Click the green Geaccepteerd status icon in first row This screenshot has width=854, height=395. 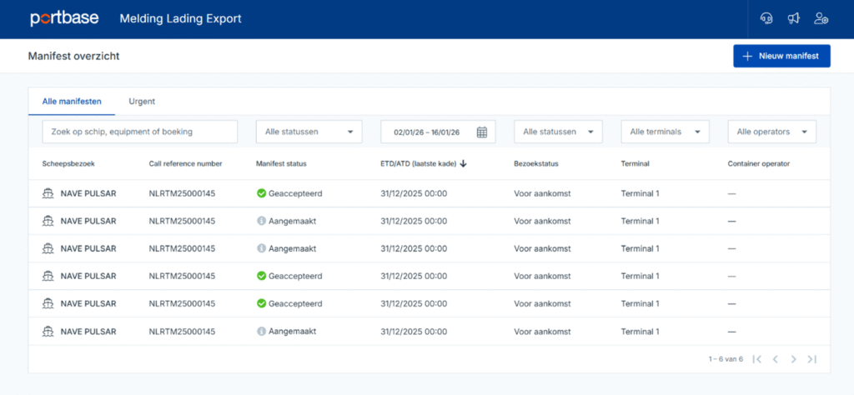pos(261,193)
